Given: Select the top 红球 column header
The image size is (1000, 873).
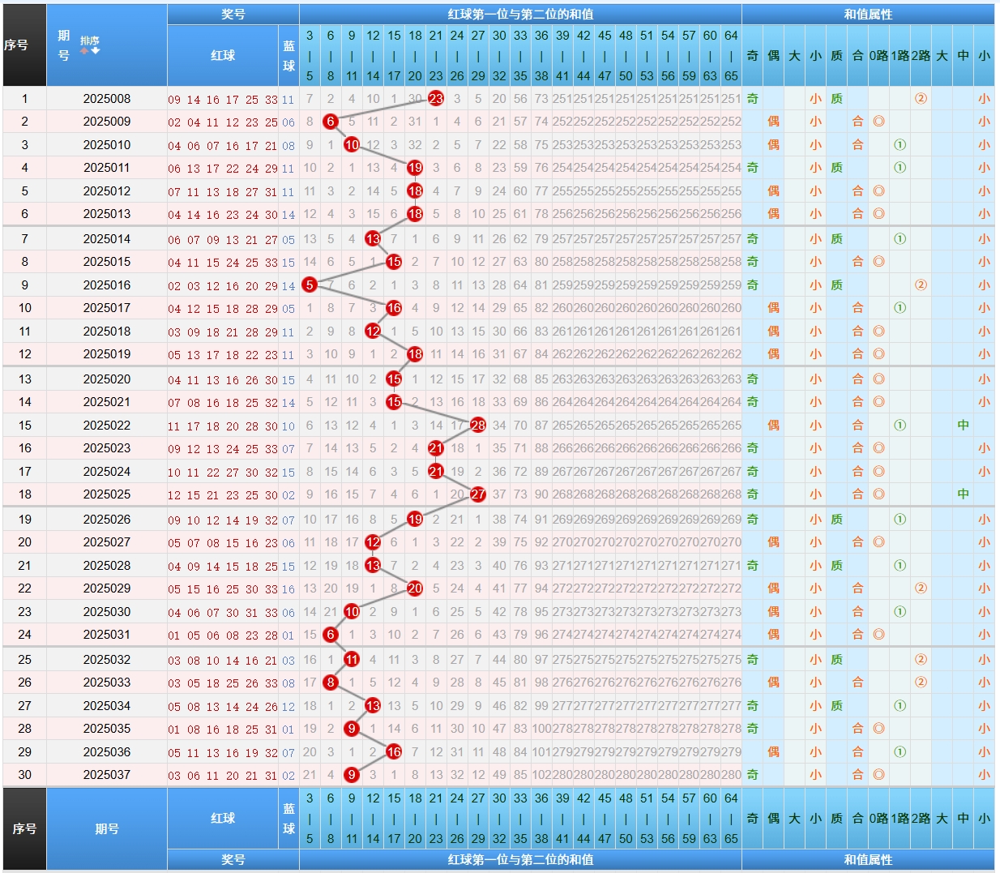Looking at the screenshot, I should 223,55.
